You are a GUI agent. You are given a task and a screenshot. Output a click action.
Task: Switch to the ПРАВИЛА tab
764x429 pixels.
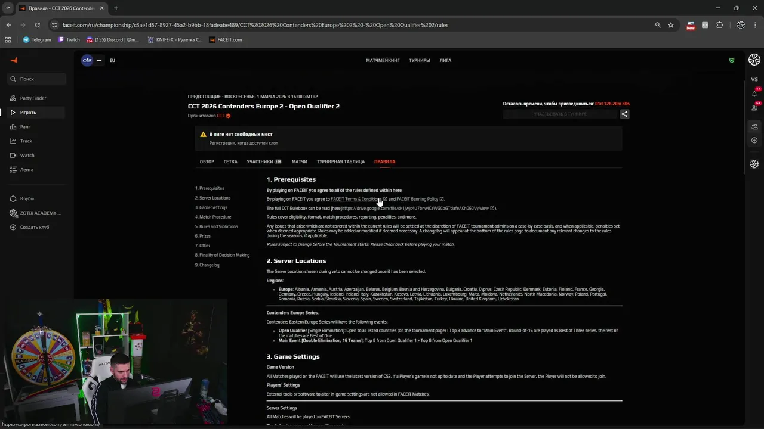(x=384, y=161)
